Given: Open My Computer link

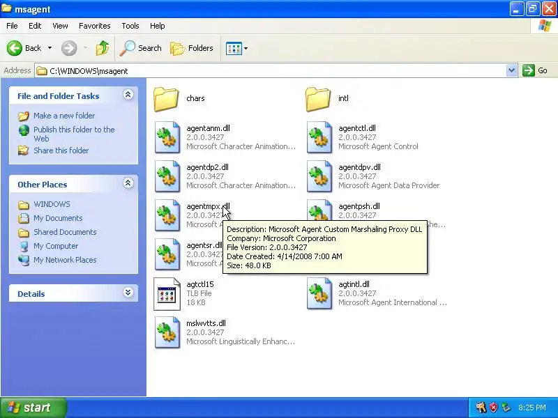Looking at the screenshot, I should click(x=56, y=246).
